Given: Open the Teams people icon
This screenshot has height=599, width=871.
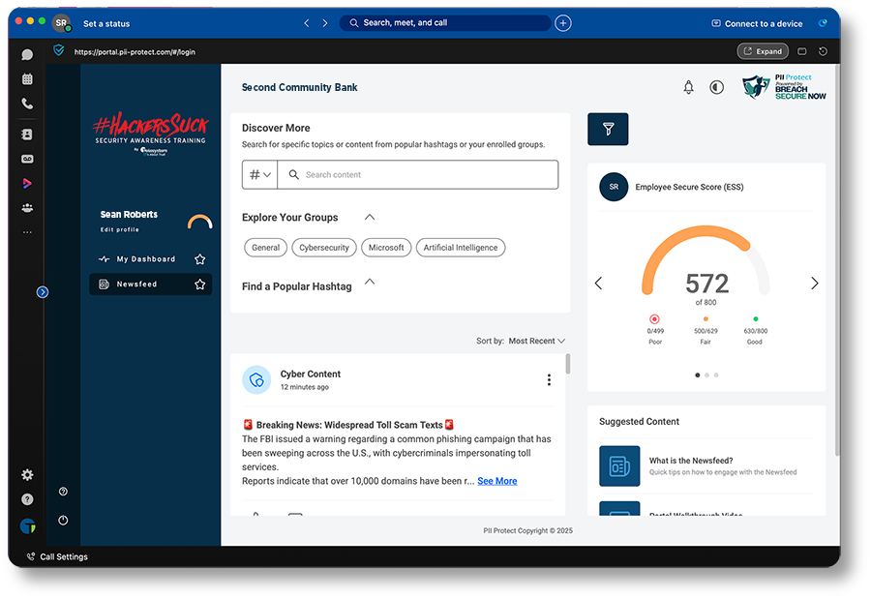Looking at the screenshot, I should (27, 208).
